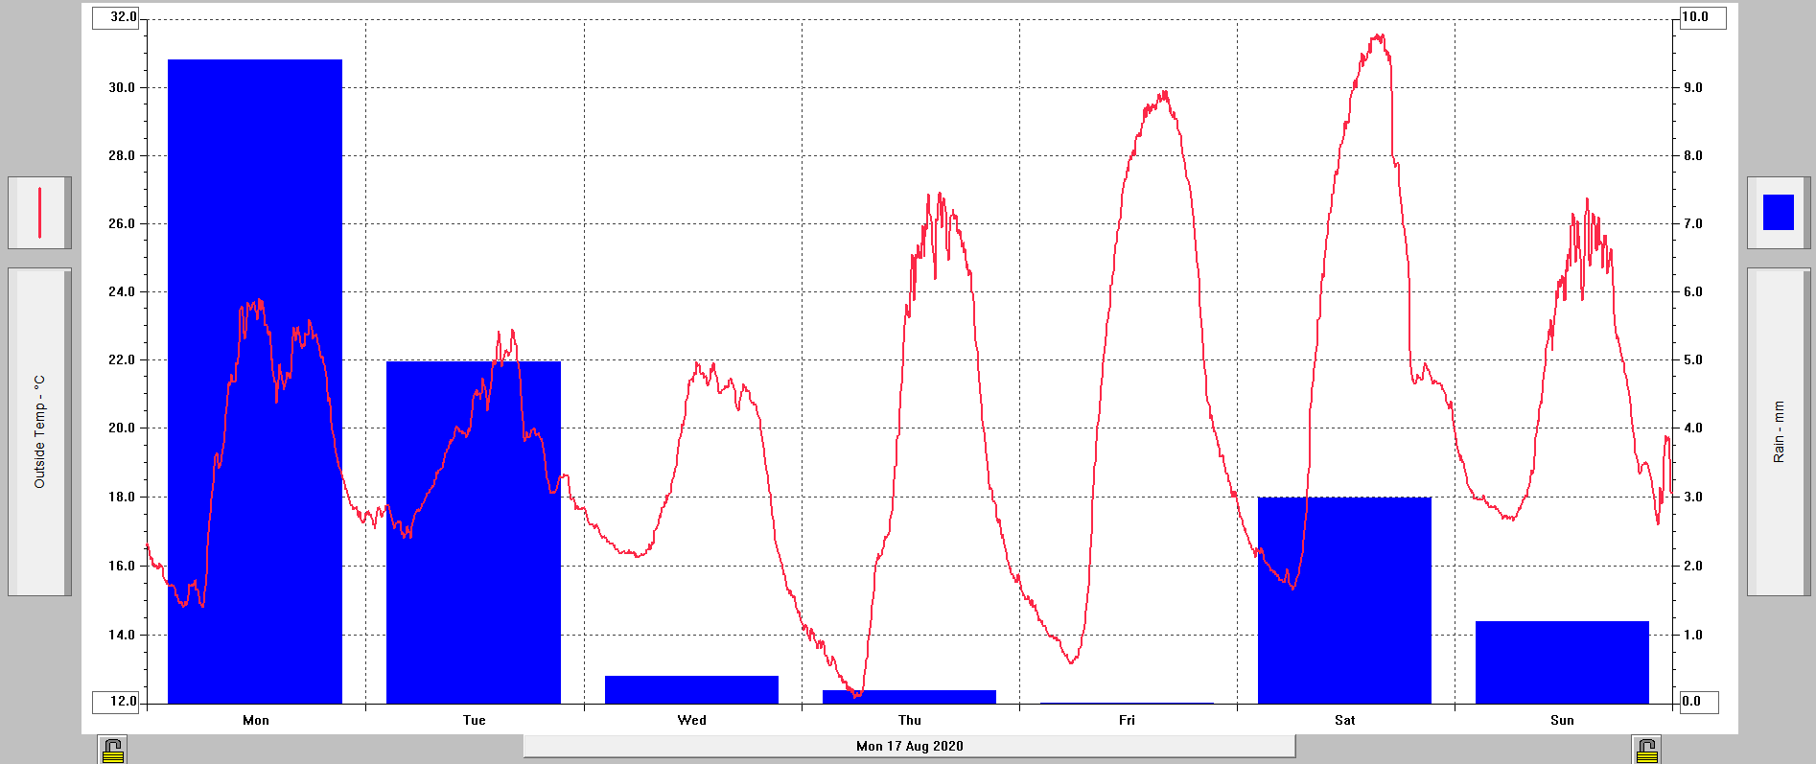Select the 10.0 rain axis maximum box

click(1701, 17)
